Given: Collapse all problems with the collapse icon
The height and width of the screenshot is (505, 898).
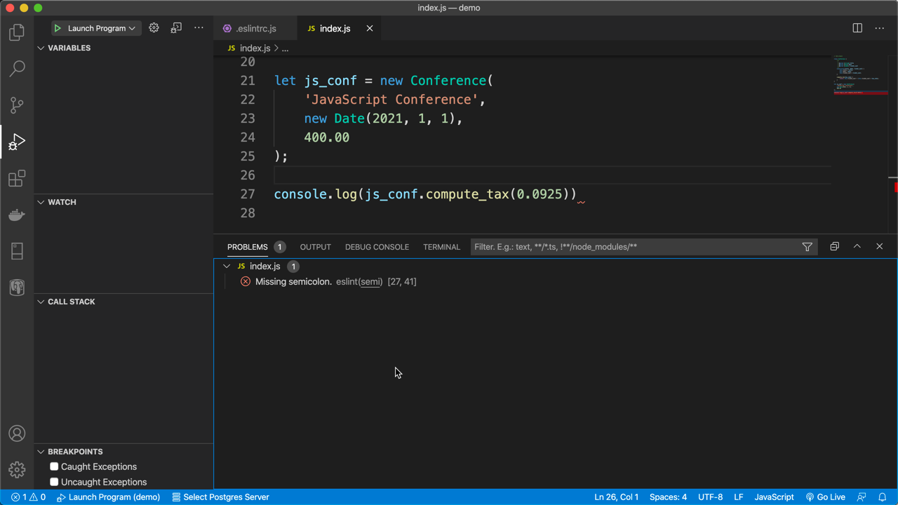Looking at the screenshot, I should (x=834, y=247).
